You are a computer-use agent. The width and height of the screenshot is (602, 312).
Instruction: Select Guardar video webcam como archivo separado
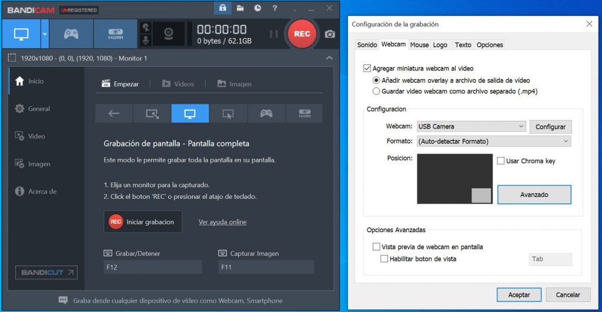tap(376, 91)
